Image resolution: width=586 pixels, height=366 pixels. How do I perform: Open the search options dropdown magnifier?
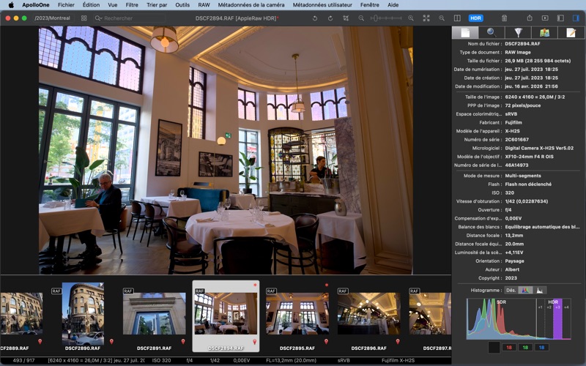click(98, 18)
